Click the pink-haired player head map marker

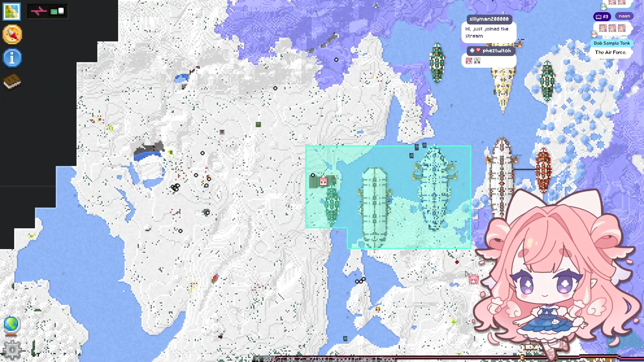[473, 279]
